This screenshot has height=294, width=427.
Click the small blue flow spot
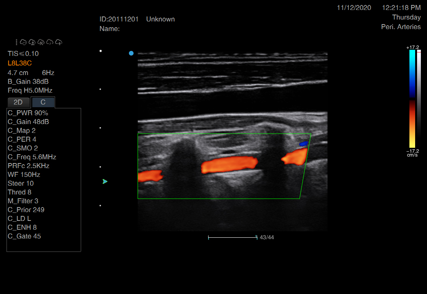303,144
